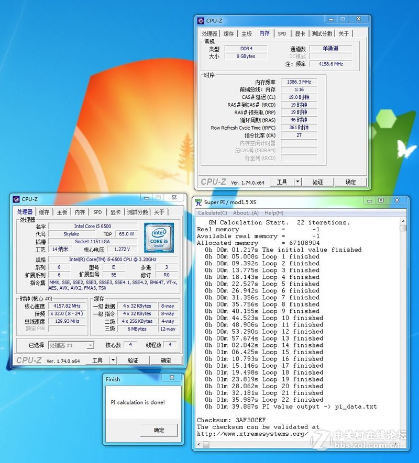This screenshot has height=463, width=419.
Task: Click the Super PI title bar icon
Action: [x=199, y=202]
